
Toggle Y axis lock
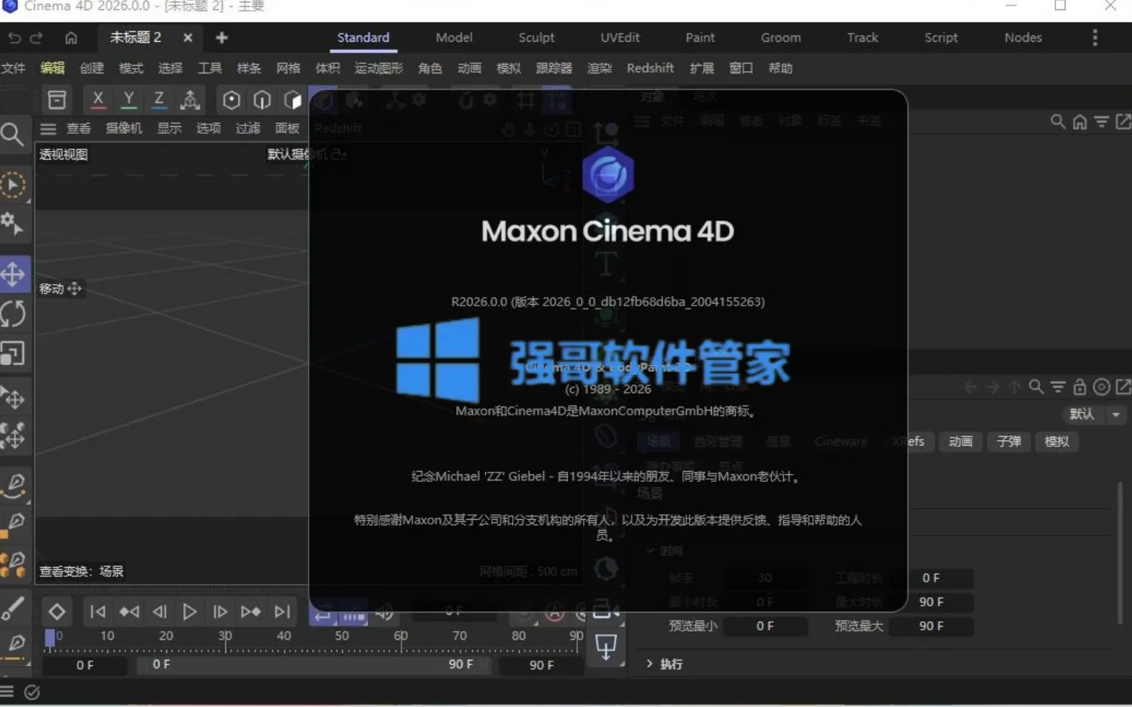128,99
